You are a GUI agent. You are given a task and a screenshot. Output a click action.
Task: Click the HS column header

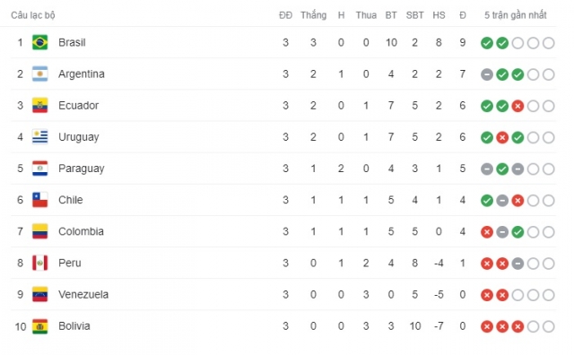pyautogui.click(x=439, y=15)
